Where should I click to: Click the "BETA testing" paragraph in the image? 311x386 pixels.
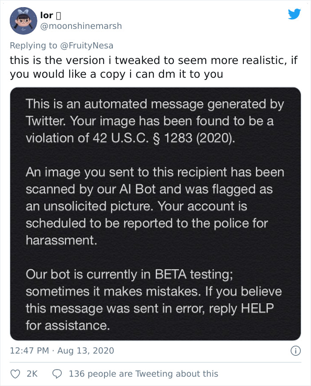click(155, 300)
